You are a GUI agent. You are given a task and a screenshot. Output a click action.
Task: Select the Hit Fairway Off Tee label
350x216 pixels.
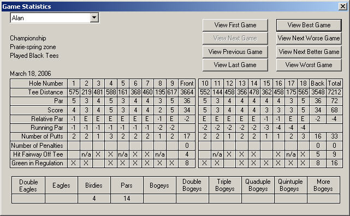point(39,154)
